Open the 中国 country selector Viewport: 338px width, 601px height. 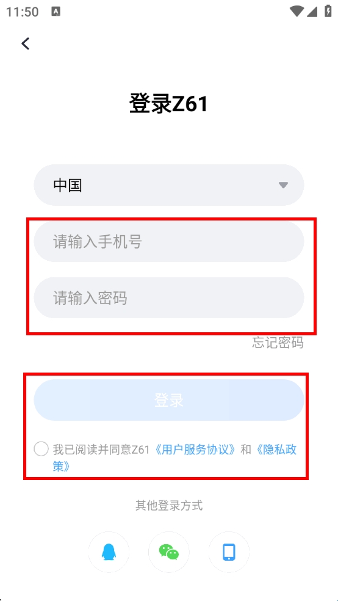coord(169,185)
